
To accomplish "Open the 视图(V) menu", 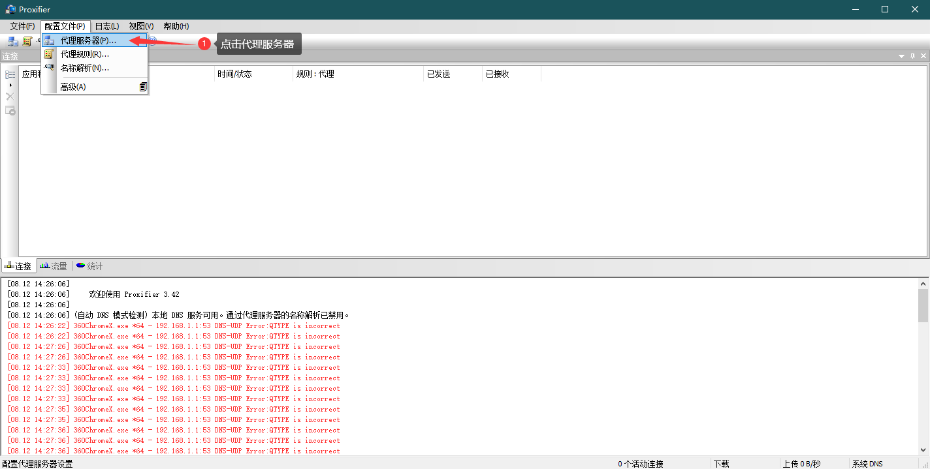I will [x=141, y=26].
